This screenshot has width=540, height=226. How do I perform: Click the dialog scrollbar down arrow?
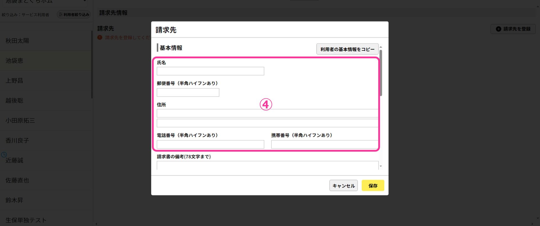click(381, 166)
